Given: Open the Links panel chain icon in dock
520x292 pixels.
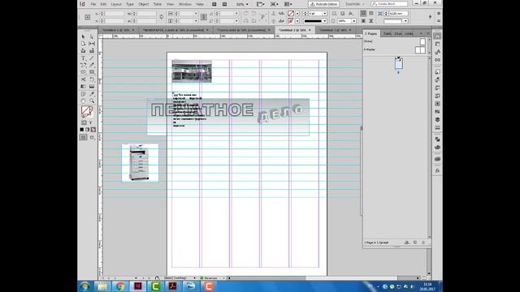Looking at the screenshot, I should point(437,60).
